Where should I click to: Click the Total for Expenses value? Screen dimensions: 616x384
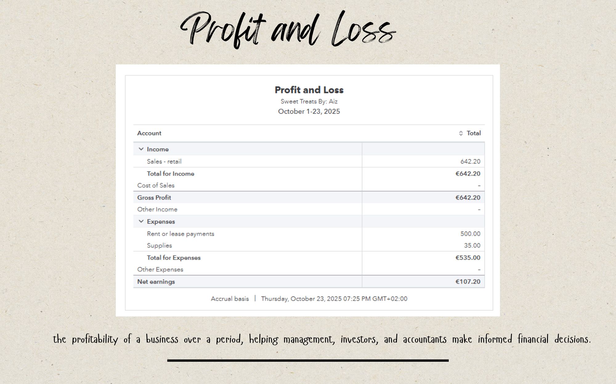pos(468,258)
